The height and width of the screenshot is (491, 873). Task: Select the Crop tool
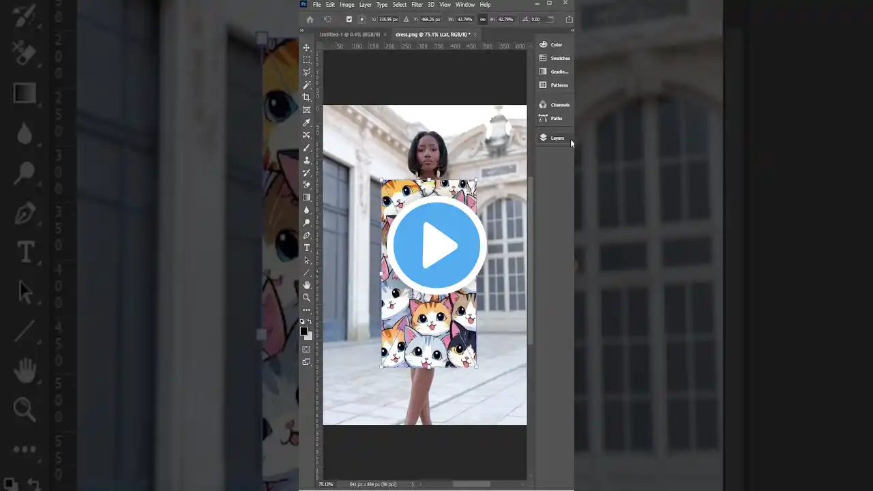point(306,98)
